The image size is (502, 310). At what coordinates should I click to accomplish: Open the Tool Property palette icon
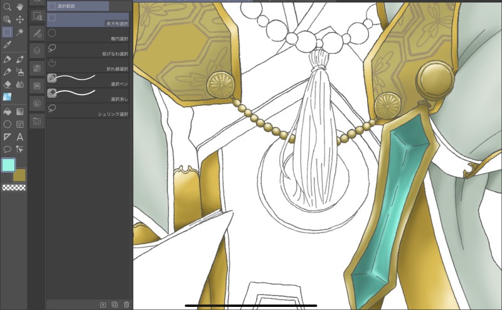click(x=37, y=33)
